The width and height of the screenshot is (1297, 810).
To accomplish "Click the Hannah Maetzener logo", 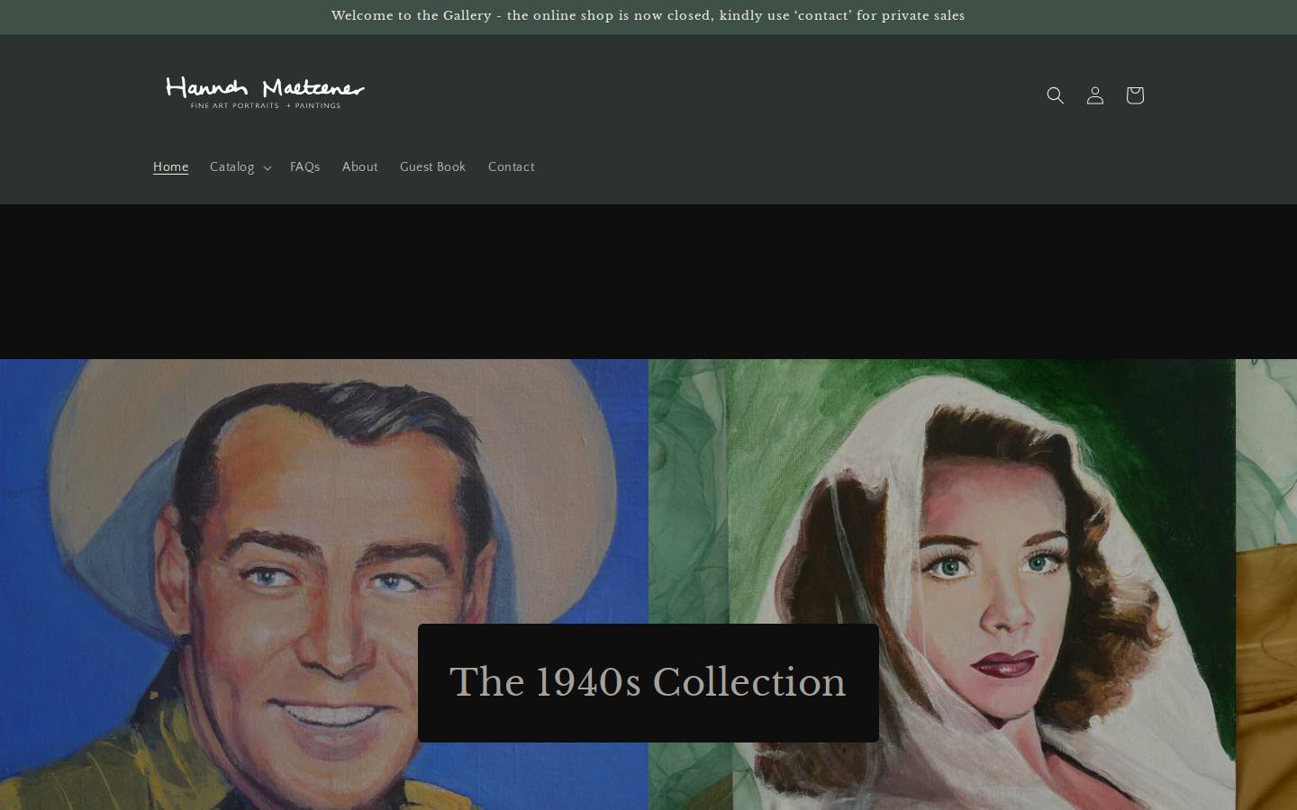I will coord(265,94).
